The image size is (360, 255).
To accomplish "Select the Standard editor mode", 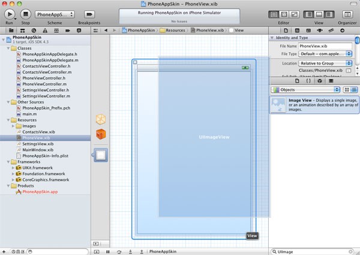I will 274,14.
